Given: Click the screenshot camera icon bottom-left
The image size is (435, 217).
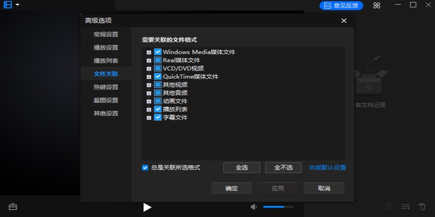Looking at the screenshot, I should pyautogui.click(x=13, y=207).
